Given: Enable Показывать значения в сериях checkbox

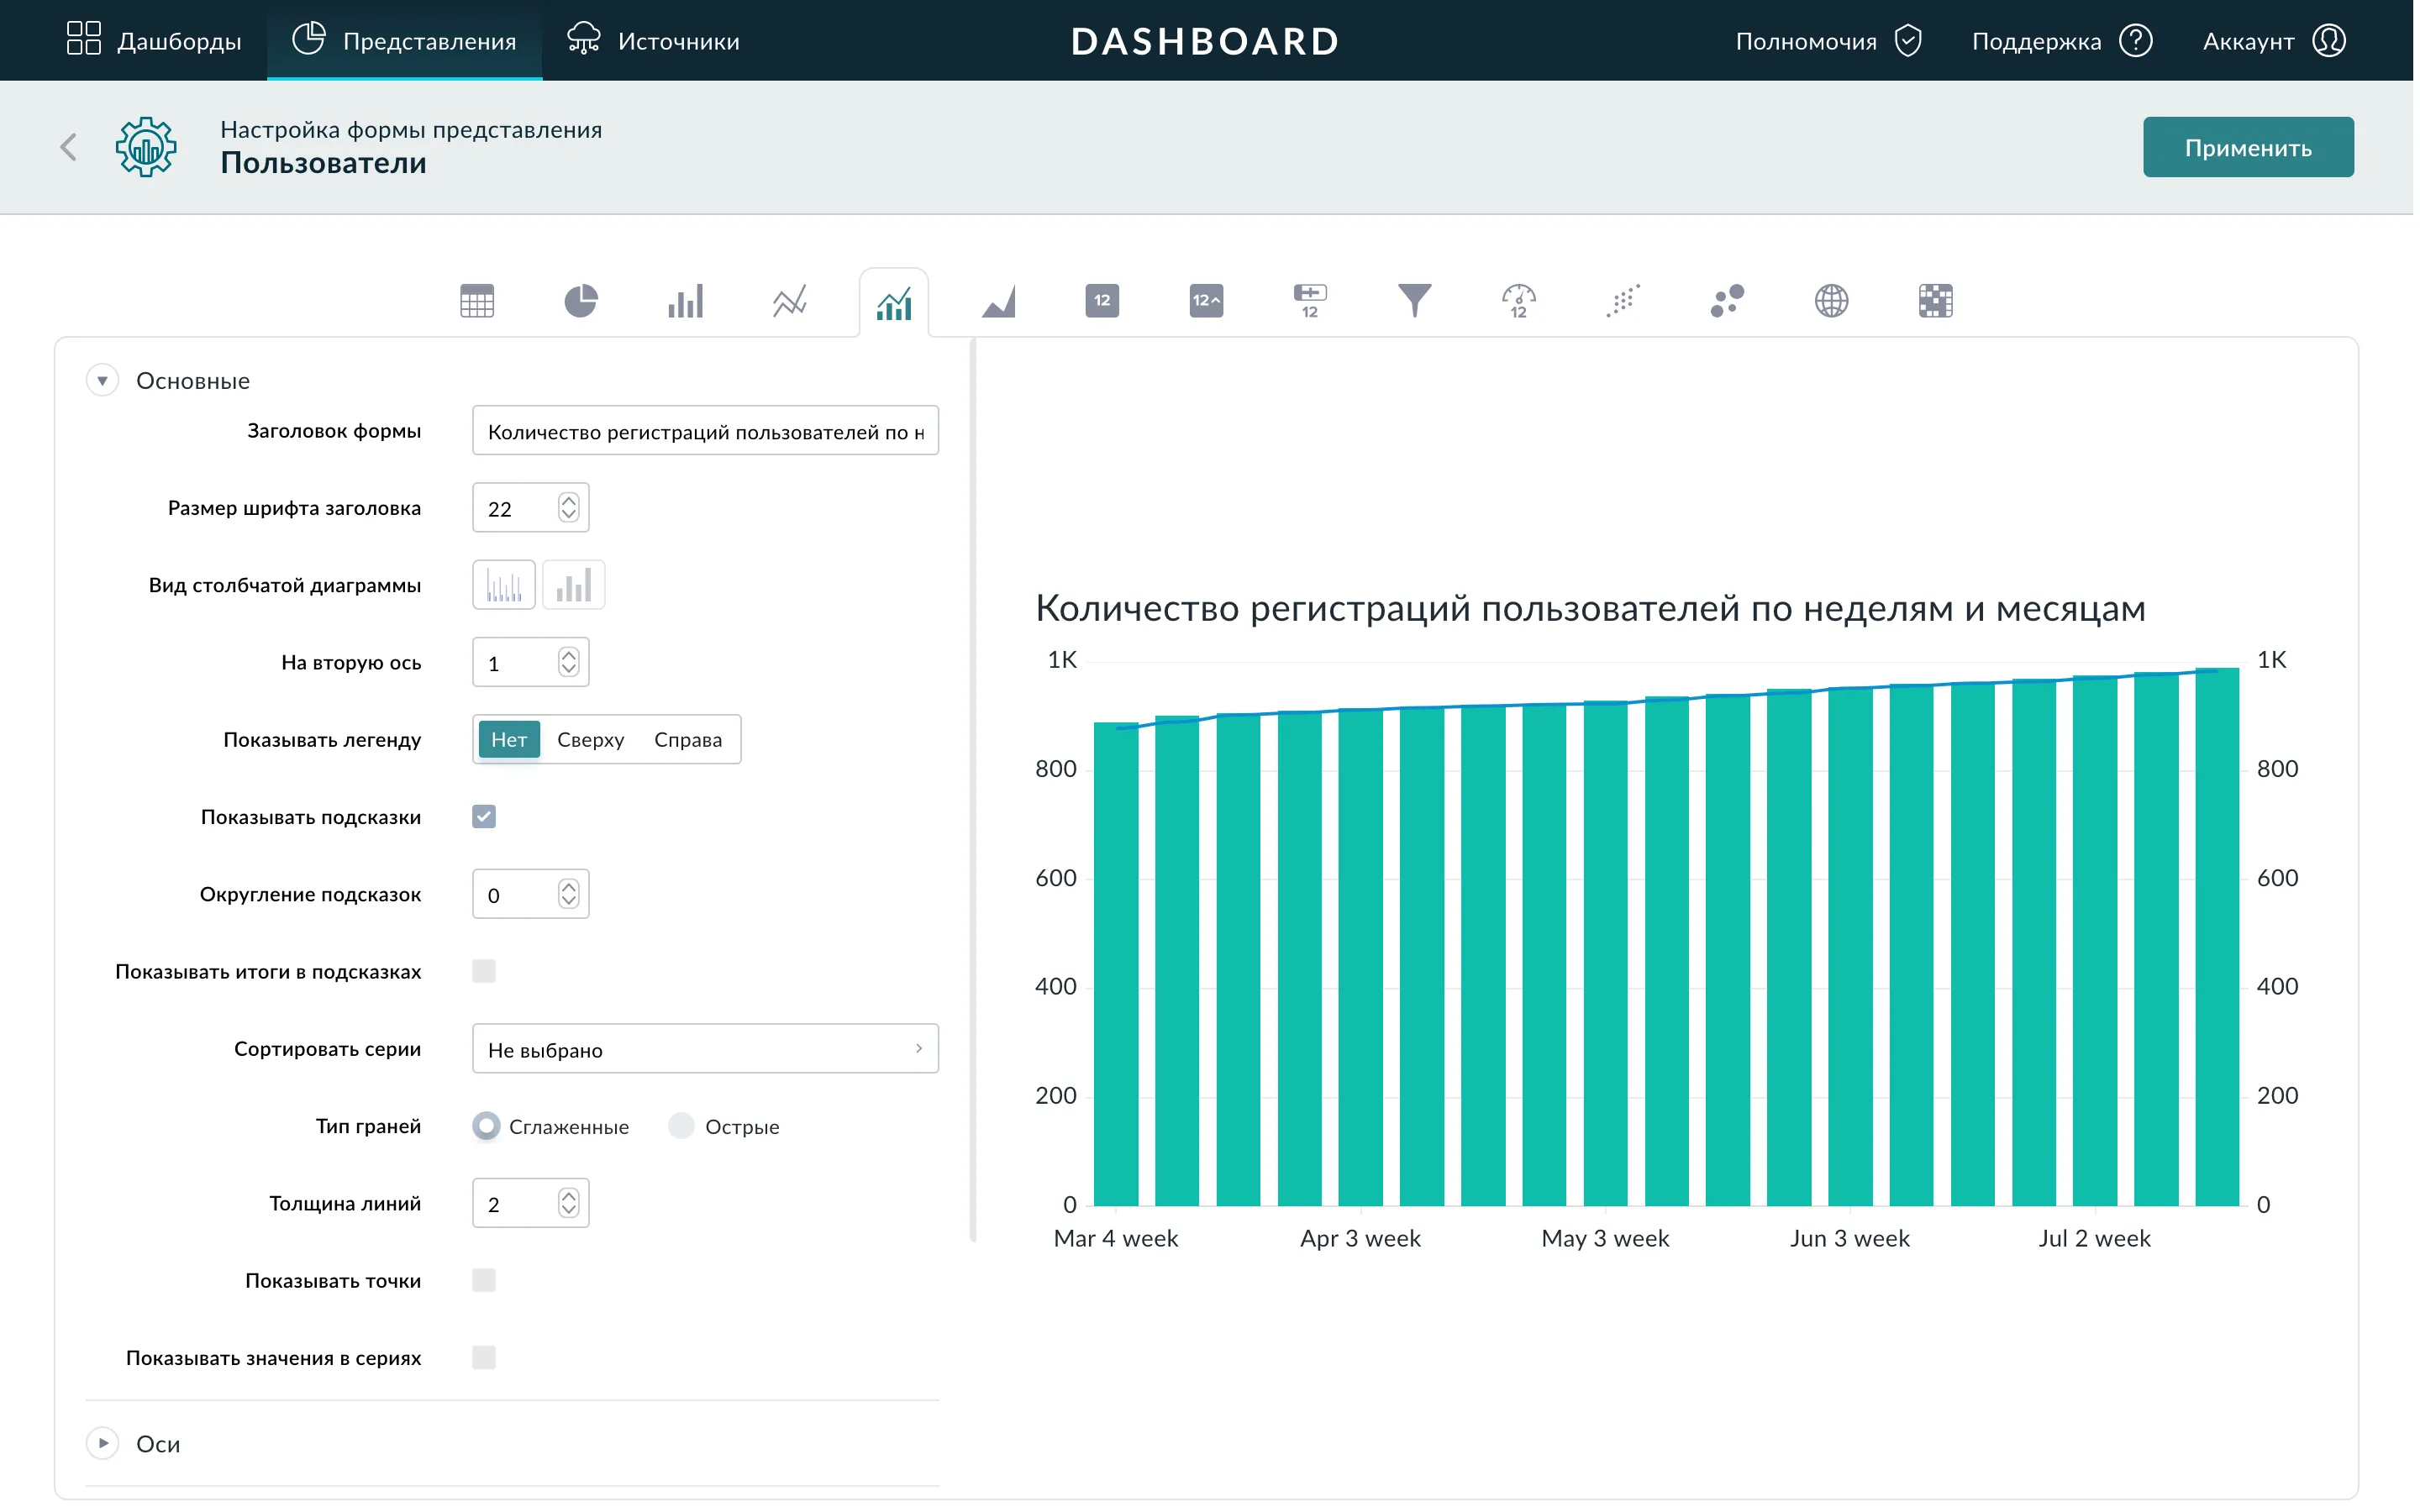Looking at the screenshot, I should click(x=484, y=1358).
